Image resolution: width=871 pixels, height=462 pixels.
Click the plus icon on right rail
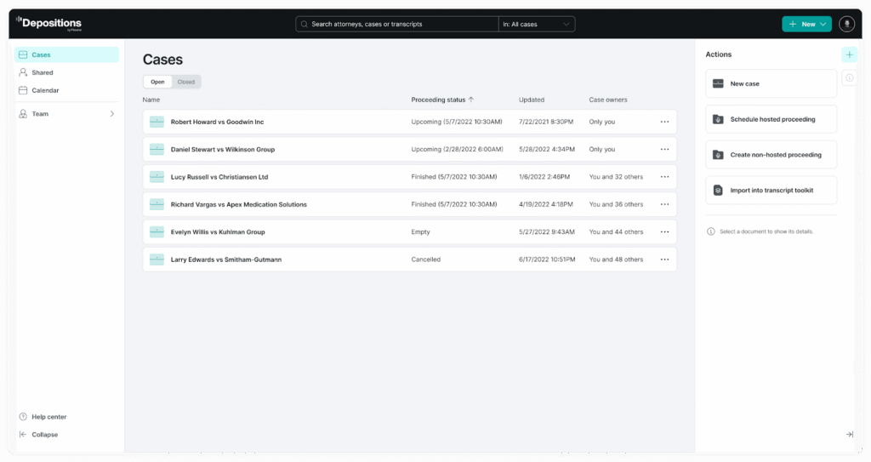pyautogui.click(x=849, y=54)
